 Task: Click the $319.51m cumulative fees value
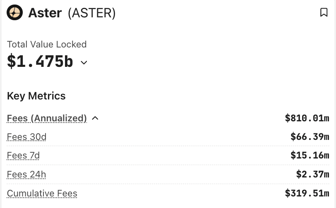307,193
